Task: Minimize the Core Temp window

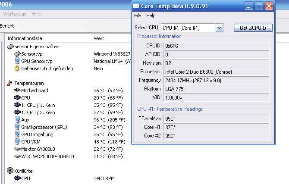Action: pyautogui.click(x=248, y=6)
